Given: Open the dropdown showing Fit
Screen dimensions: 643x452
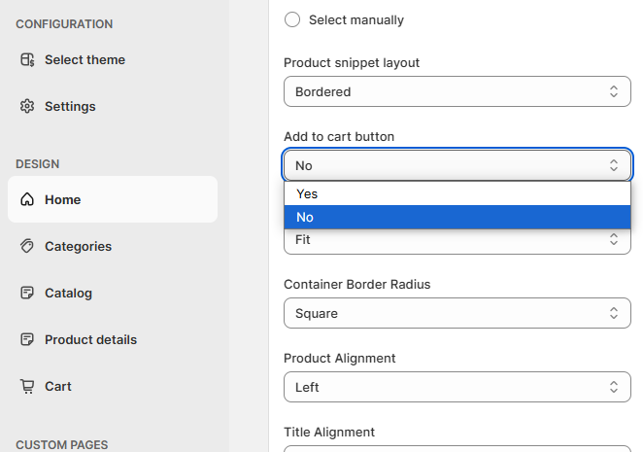Looking at the screenshot, I should (x=457, y=241).
